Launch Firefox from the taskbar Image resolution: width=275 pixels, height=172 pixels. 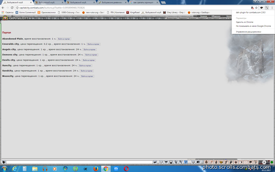pos(96,169)
